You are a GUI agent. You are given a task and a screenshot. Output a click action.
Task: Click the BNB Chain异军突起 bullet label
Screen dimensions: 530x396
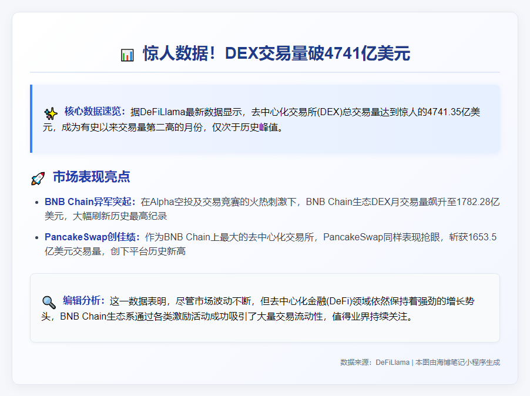point(90,202)
